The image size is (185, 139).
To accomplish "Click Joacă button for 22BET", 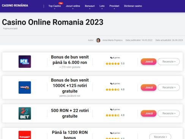I will (149, 113).
